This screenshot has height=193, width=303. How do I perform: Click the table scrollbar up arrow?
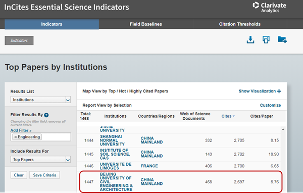(283, 129)
